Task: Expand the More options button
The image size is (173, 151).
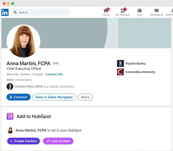Action: tap(85, 97)
